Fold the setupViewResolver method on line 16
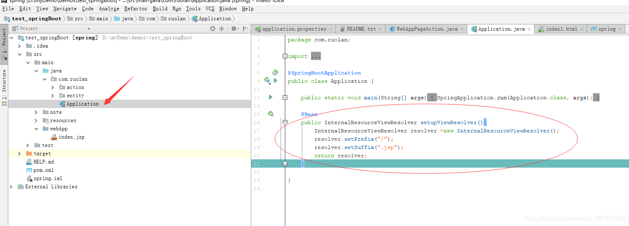Screen dimensions: 629x226 (285, 123)
